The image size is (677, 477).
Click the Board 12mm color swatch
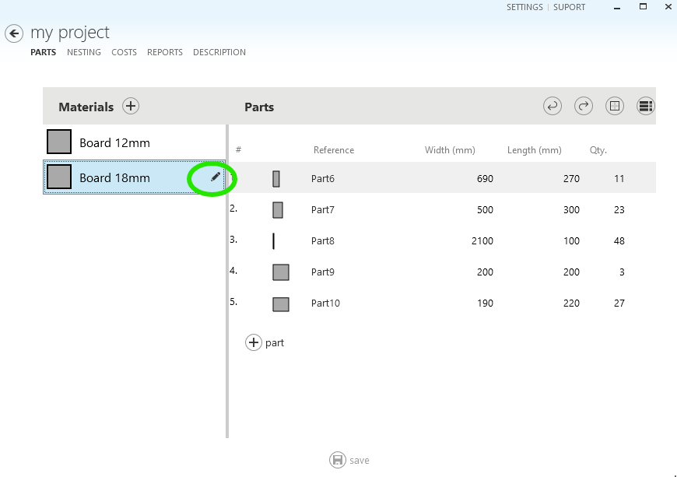coord(59,142)
